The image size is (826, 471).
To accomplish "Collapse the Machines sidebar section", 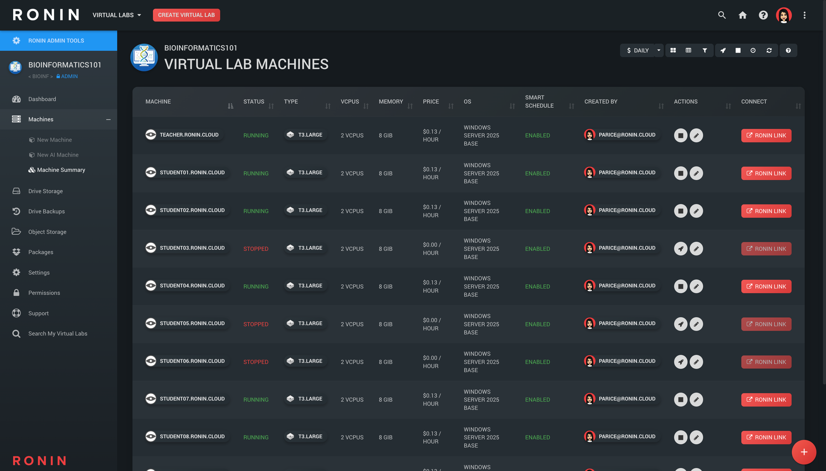I will click(x=108, y=119).
